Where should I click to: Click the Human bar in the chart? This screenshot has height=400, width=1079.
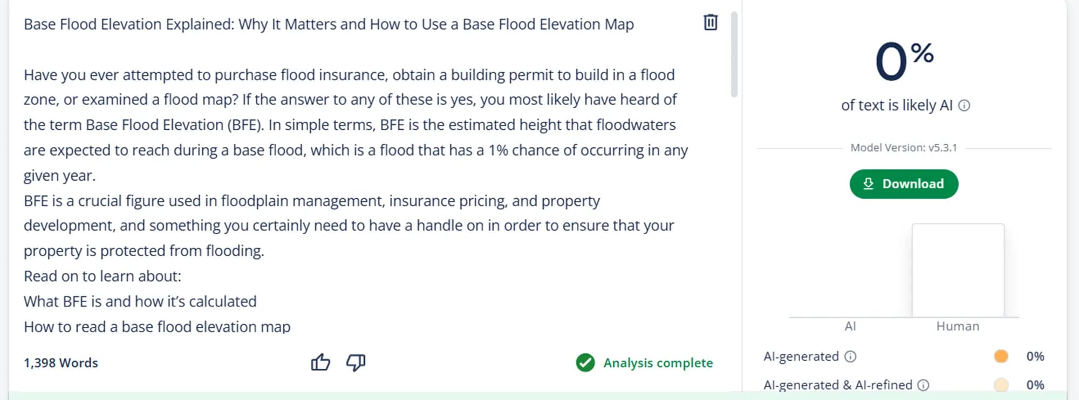tap(958, 270)
